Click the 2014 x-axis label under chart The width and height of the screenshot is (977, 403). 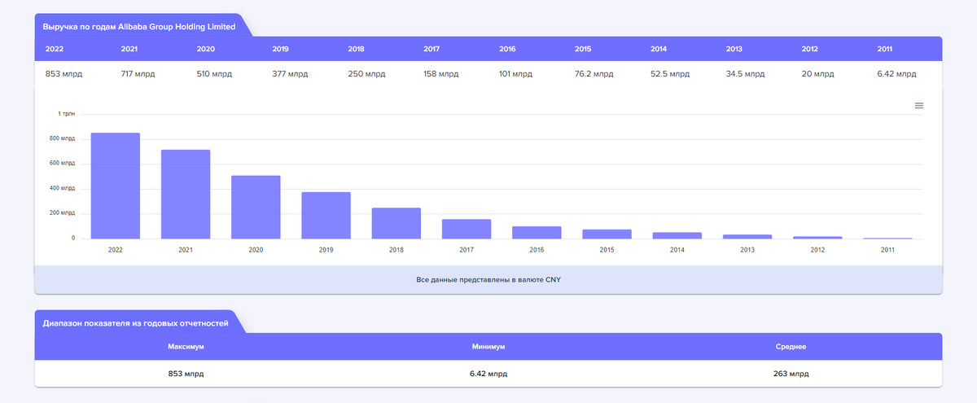677,250
